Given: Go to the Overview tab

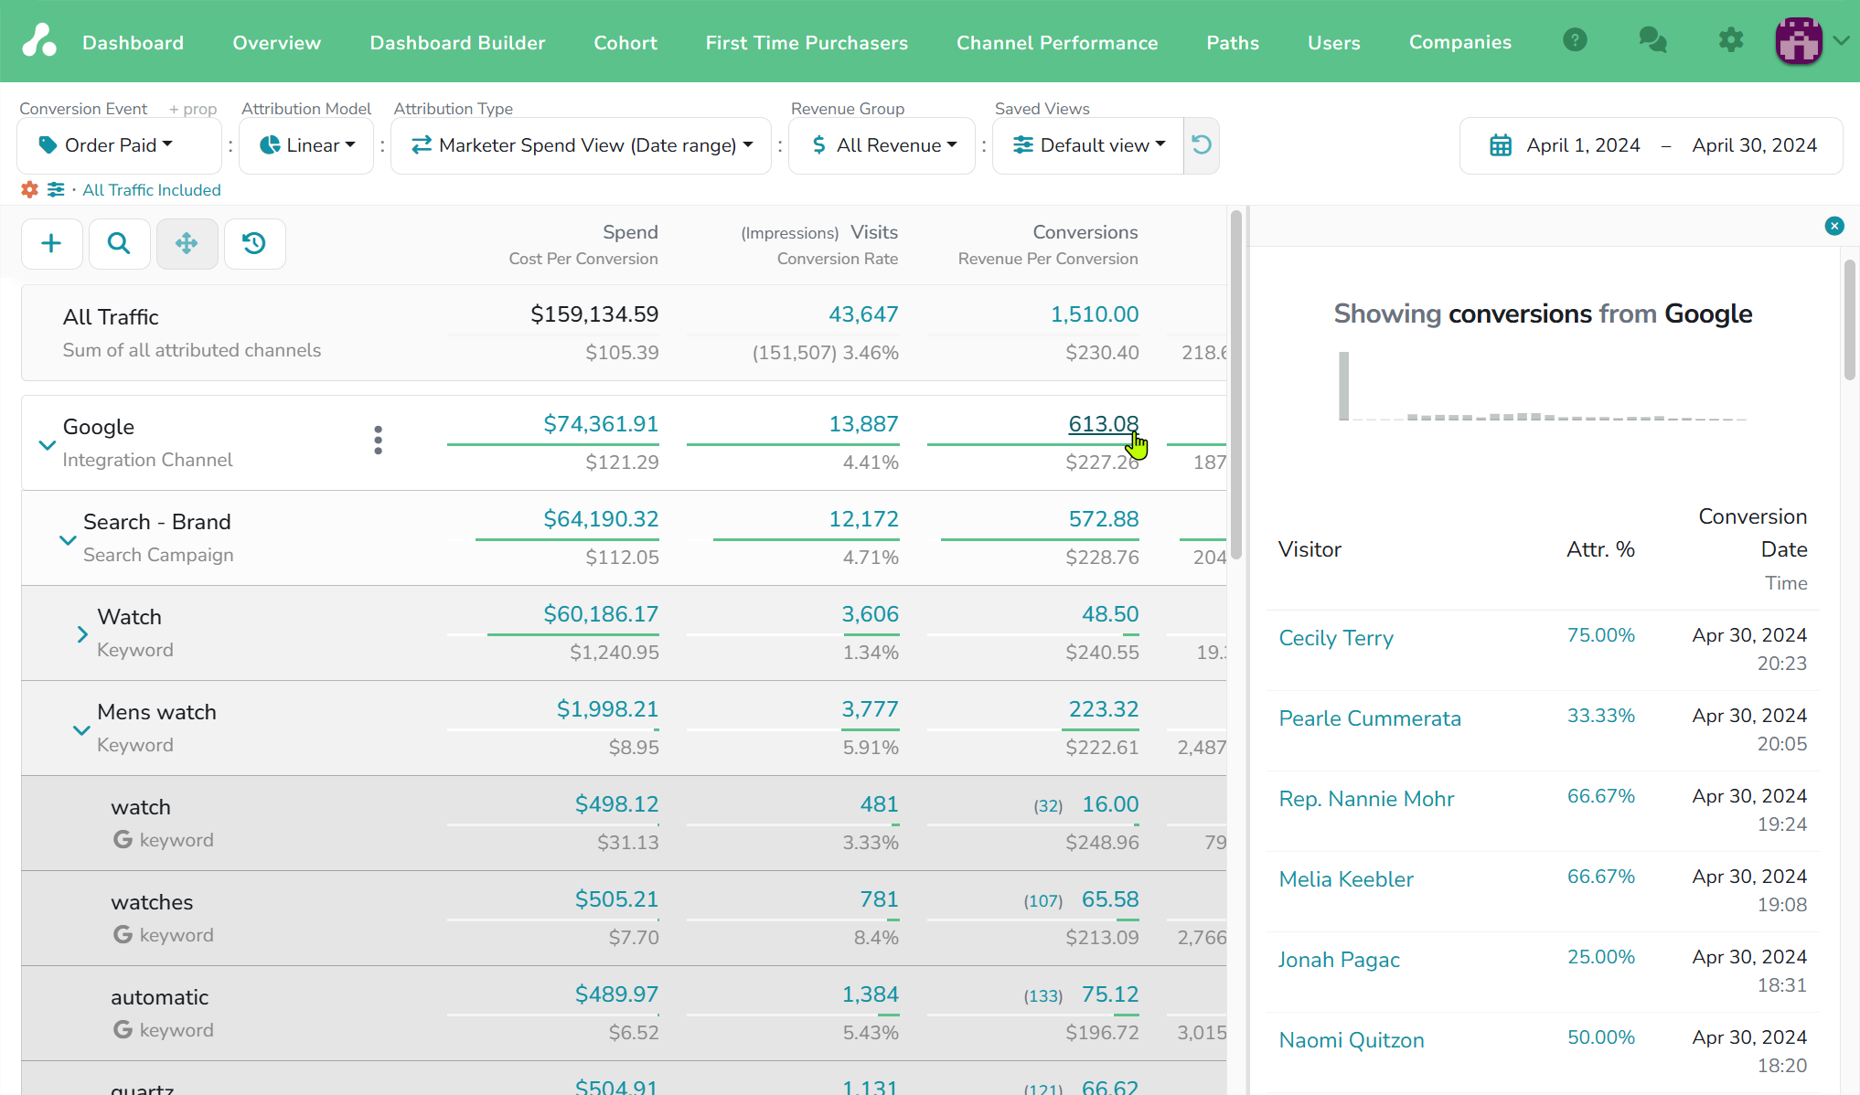Looking at the screenshot, I should coord(276,43).
